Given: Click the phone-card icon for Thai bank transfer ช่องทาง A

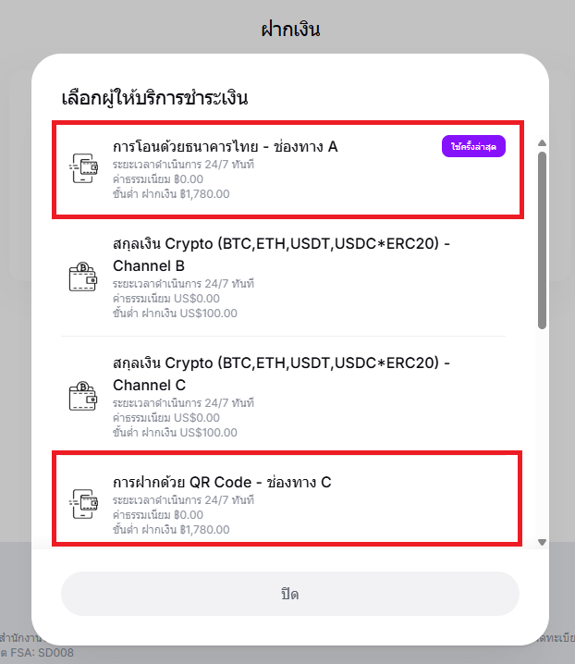Looking at the screenshot, I should [x=84, y=168].
